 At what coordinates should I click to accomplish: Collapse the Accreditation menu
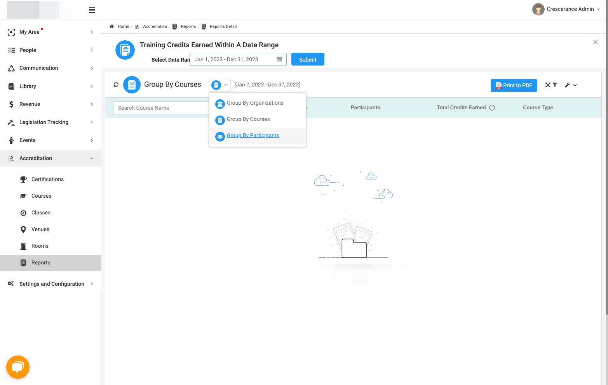51,158
